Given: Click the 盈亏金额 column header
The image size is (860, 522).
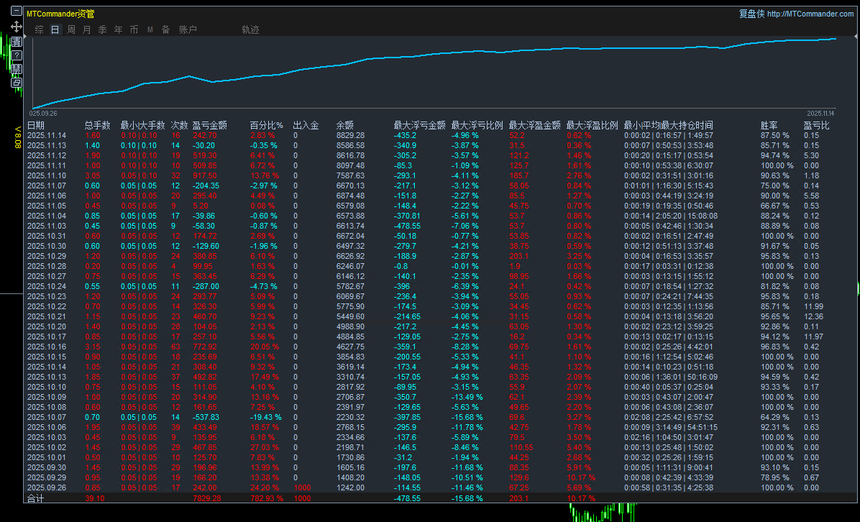Looking at the screenshot, I should [x=209, y=126].
